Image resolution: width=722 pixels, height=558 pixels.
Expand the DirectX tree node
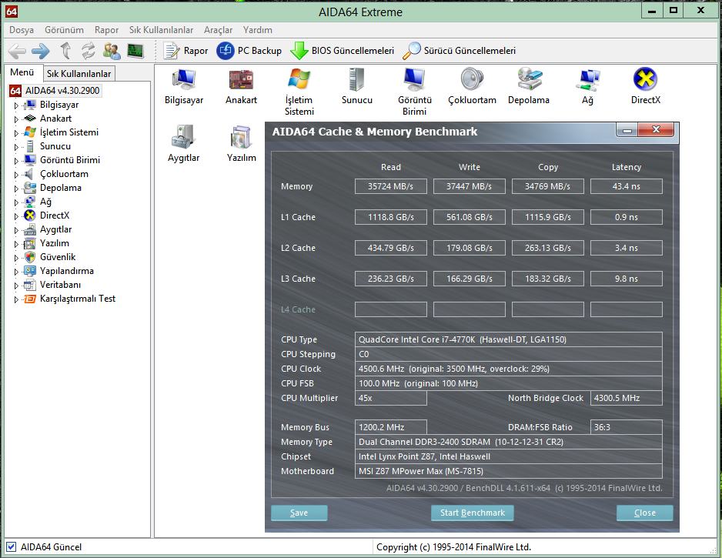(16, 216)
